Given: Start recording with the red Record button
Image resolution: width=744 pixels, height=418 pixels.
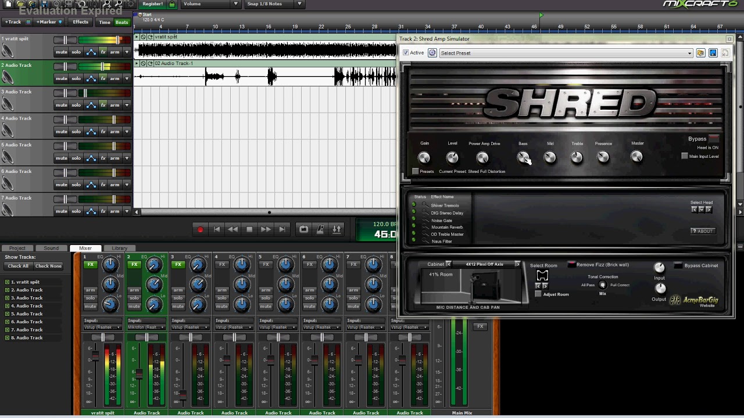Looking at the screenshot, I should (x=201, y=230).
